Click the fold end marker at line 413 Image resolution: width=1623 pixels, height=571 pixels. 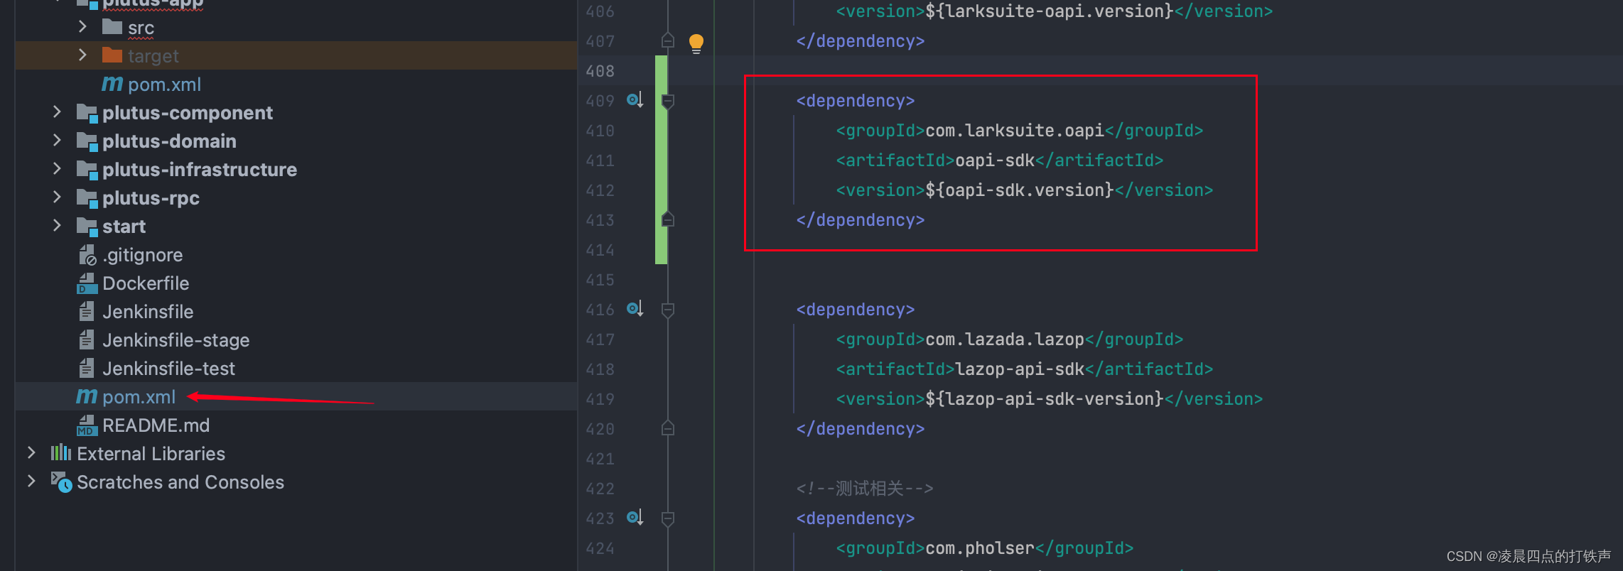[x=668, y=219]
